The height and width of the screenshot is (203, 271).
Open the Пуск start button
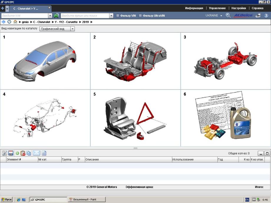point(6,199)
